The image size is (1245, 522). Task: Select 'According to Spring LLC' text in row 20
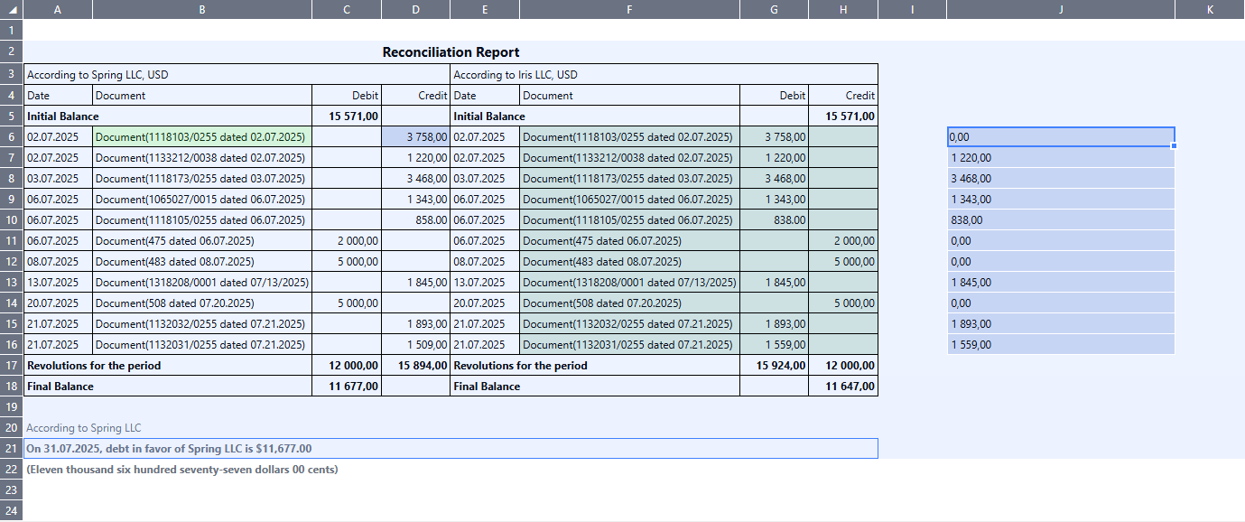click(x=84, y=428)
